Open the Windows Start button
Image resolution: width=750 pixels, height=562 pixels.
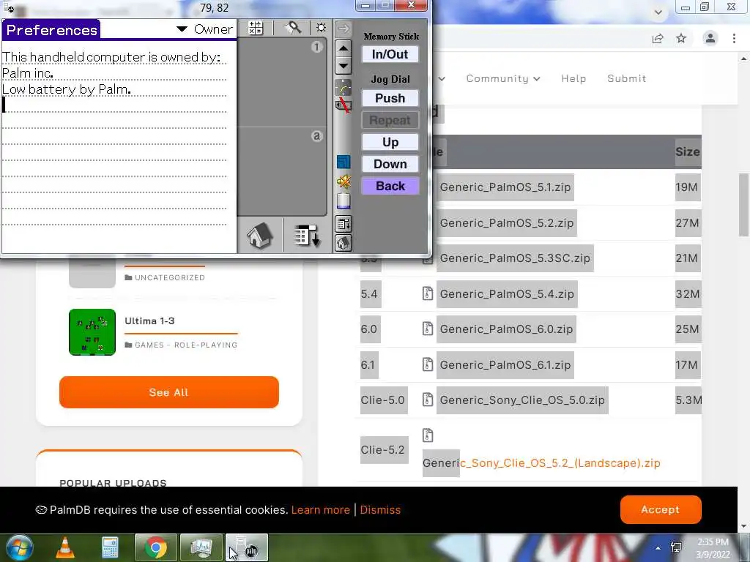coord(20,548)
